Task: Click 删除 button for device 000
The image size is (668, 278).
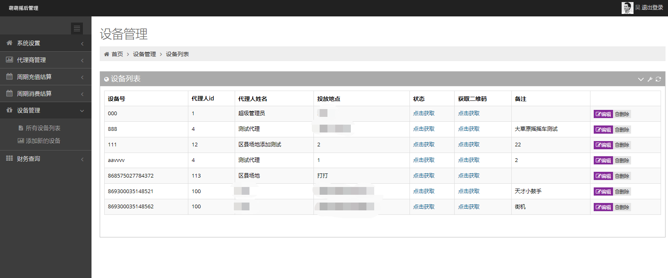Action: 622,114
